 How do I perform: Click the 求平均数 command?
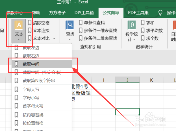154,30
